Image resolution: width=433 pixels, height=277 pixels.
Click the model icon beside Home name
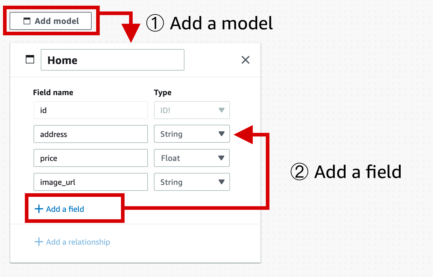pyautogui.click(x=30, y=59)
